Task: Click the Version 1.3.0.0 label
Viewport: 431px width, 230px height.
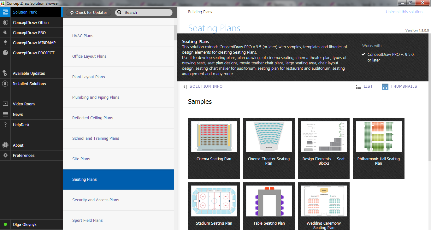Action: coord(417,31)
